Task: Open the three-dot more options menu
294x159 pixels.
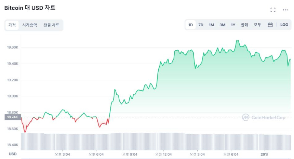Action: pos(285,10)
